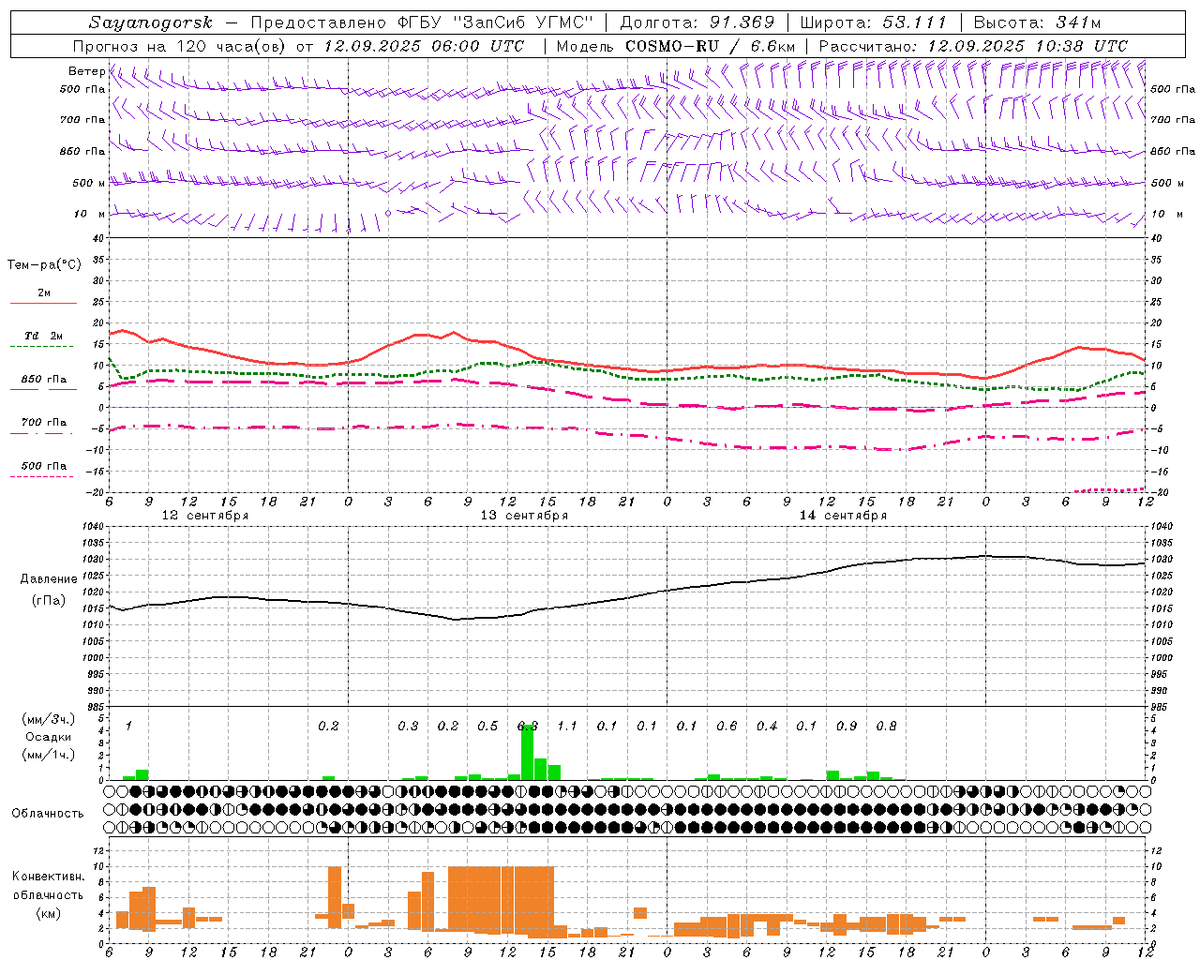The image size is (1200, 960).
Task: Click the 'Высота: 341м' header field
Action: point(1037,22)
